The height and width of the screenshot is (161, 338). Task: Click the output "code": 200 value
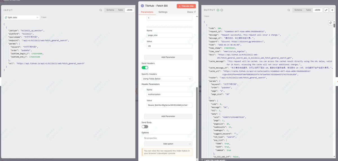click(x=220, y=28)
